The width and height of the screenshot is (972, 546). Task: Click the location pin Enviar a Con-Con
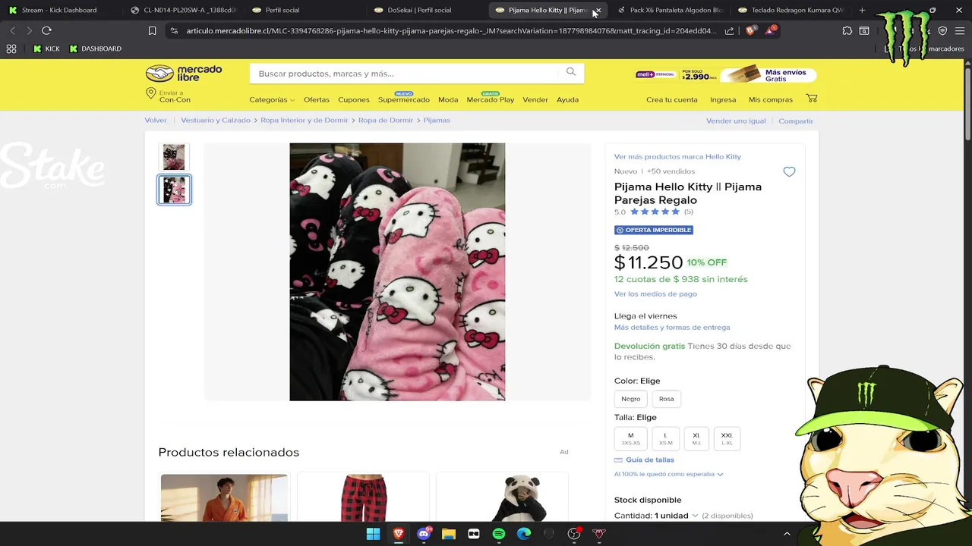point(168,96)
